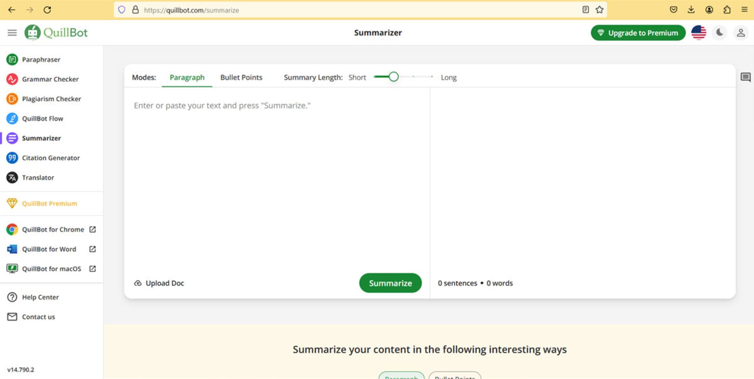Open the Firefox application menu
Screen dimensions: 754x379
tap(744, 10)
